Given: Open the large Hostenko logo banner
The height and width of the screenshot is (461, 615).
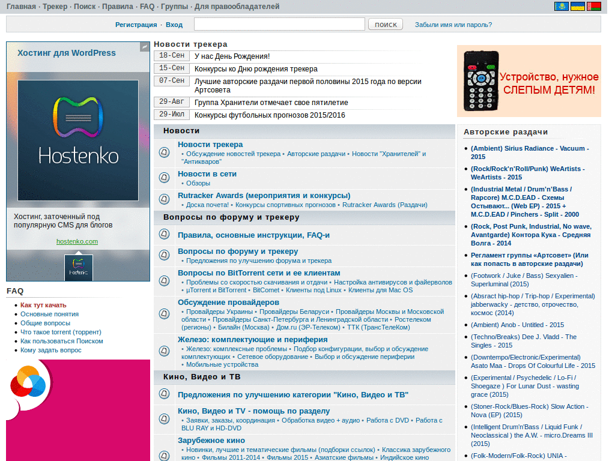Looking at the screenshot, I should [78, 140].
